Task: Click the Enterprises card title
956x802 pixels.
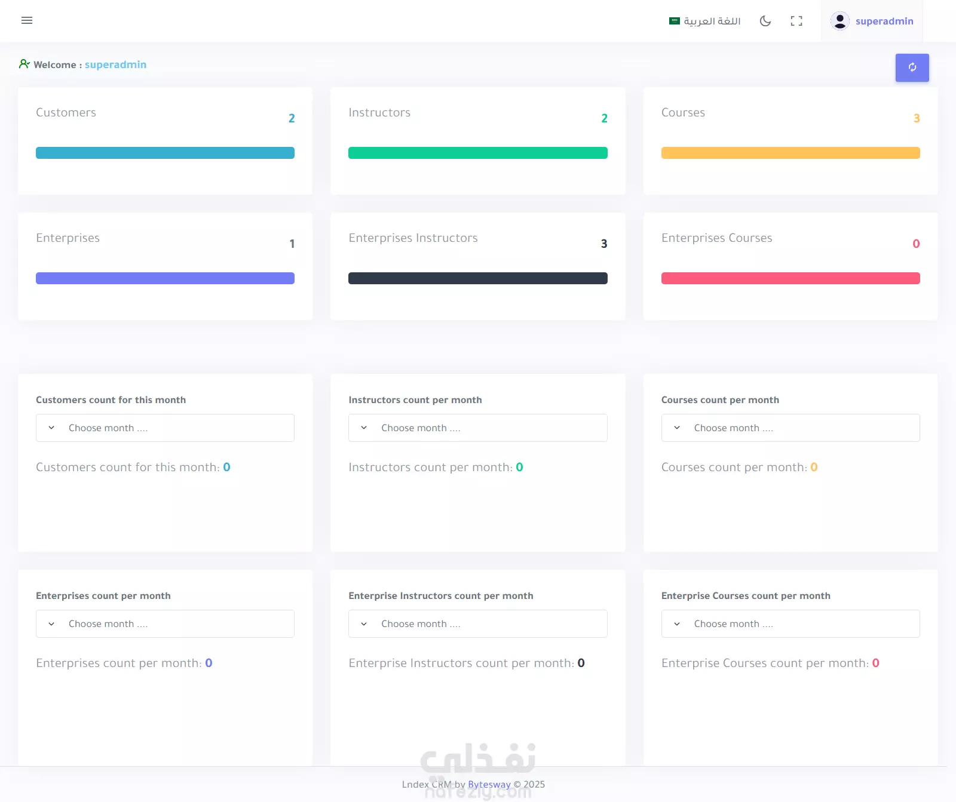Action: point(68,238)
